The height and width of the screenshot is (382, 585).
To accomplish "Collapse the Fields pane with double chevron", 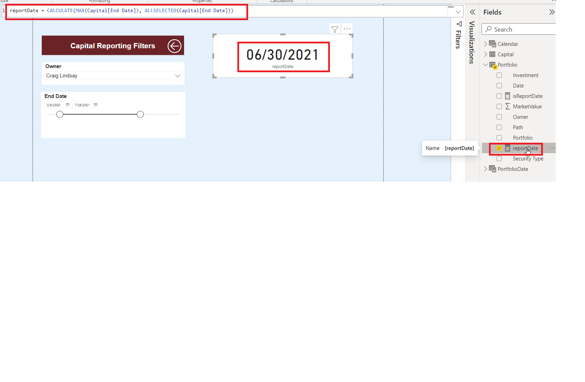I will (x=552, y=12).
